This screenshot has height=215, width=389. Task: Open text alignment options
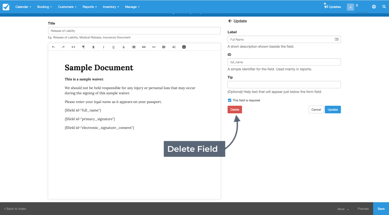tap(164, 47)
